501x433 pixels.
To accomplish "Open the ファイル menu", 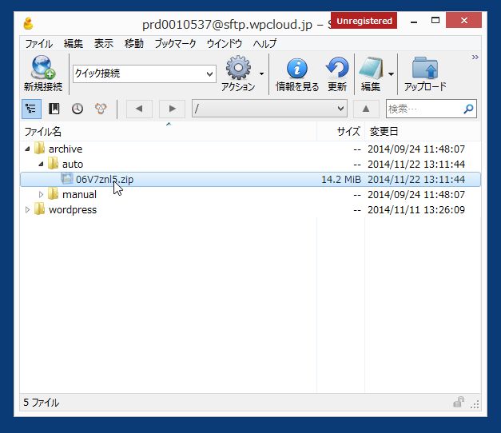I will click(38, 43).
